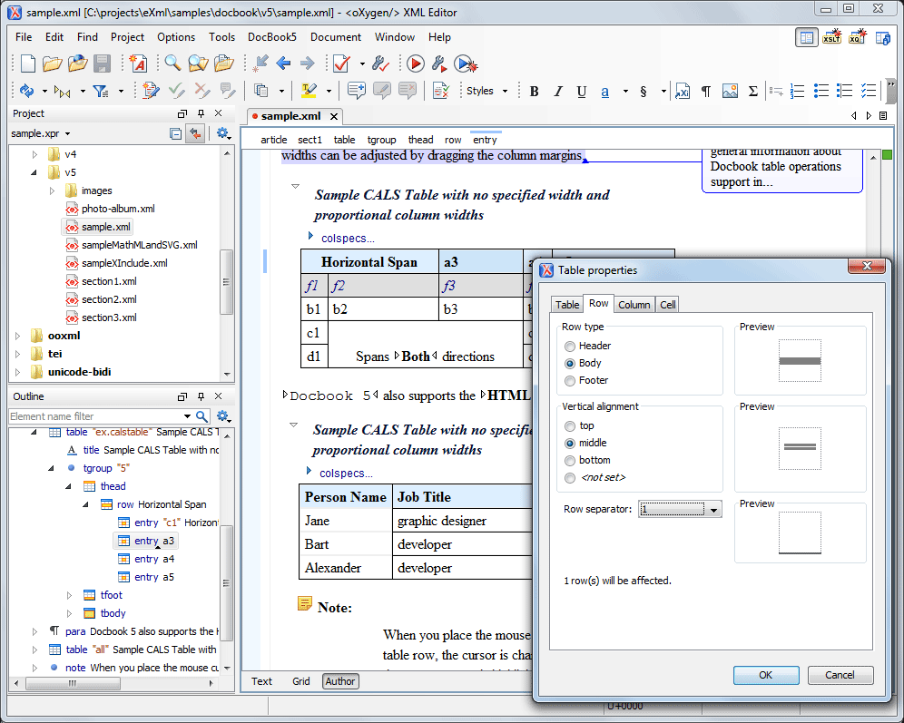
Task: Collapse the v5 folder in Project tree
Action: (x=34, y=172)
